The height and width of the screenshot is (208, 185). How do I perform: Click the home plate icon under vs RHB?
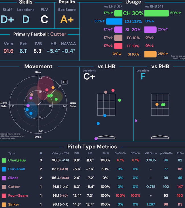(x=160, y=137)
